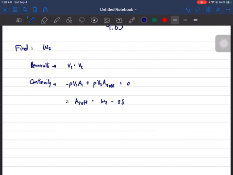Screen dimensions: 233x175
Task: Open the thumbnail grid view
Action: pyautogui.click(x=15, y=10)
